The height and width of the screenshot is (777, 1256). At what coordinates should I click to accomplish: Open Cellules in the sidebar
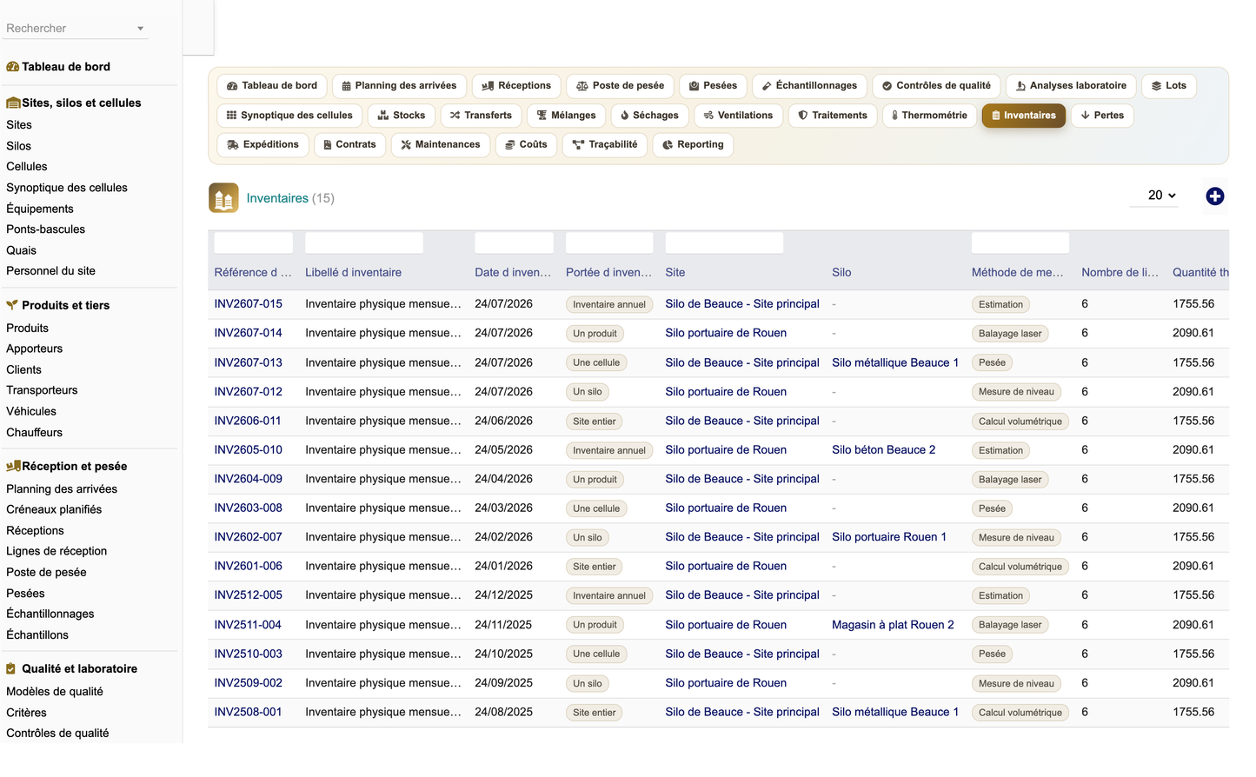pyautogui.click(x=27, y=167)
